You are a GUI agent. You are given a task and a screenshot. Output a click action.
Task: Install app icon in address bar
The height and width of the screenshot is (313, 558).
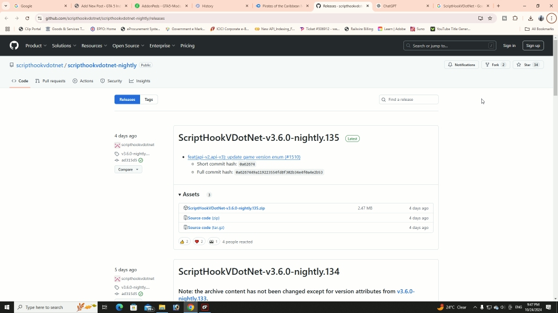click(481, 18)
